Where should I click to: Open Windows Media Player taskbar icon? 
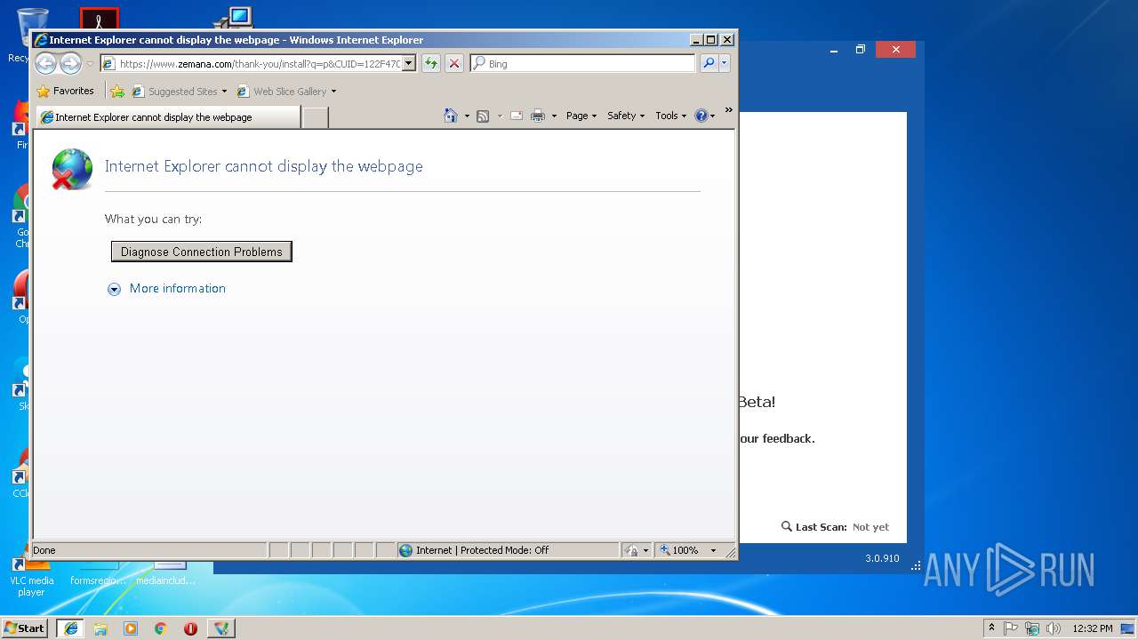131,628
